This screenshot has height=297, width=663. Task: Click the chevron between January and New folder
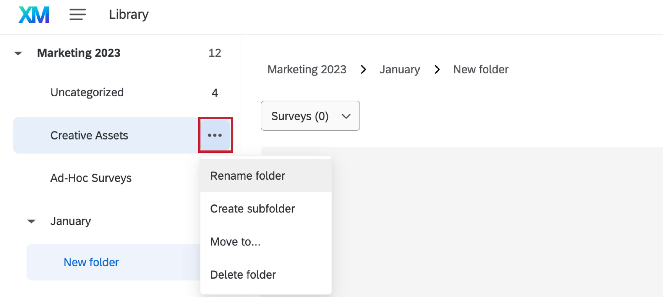[x=437, y=69]
